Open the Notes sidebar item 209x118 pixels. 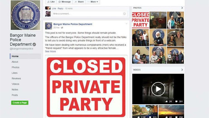pyautogui.click(x=15, y=90)
